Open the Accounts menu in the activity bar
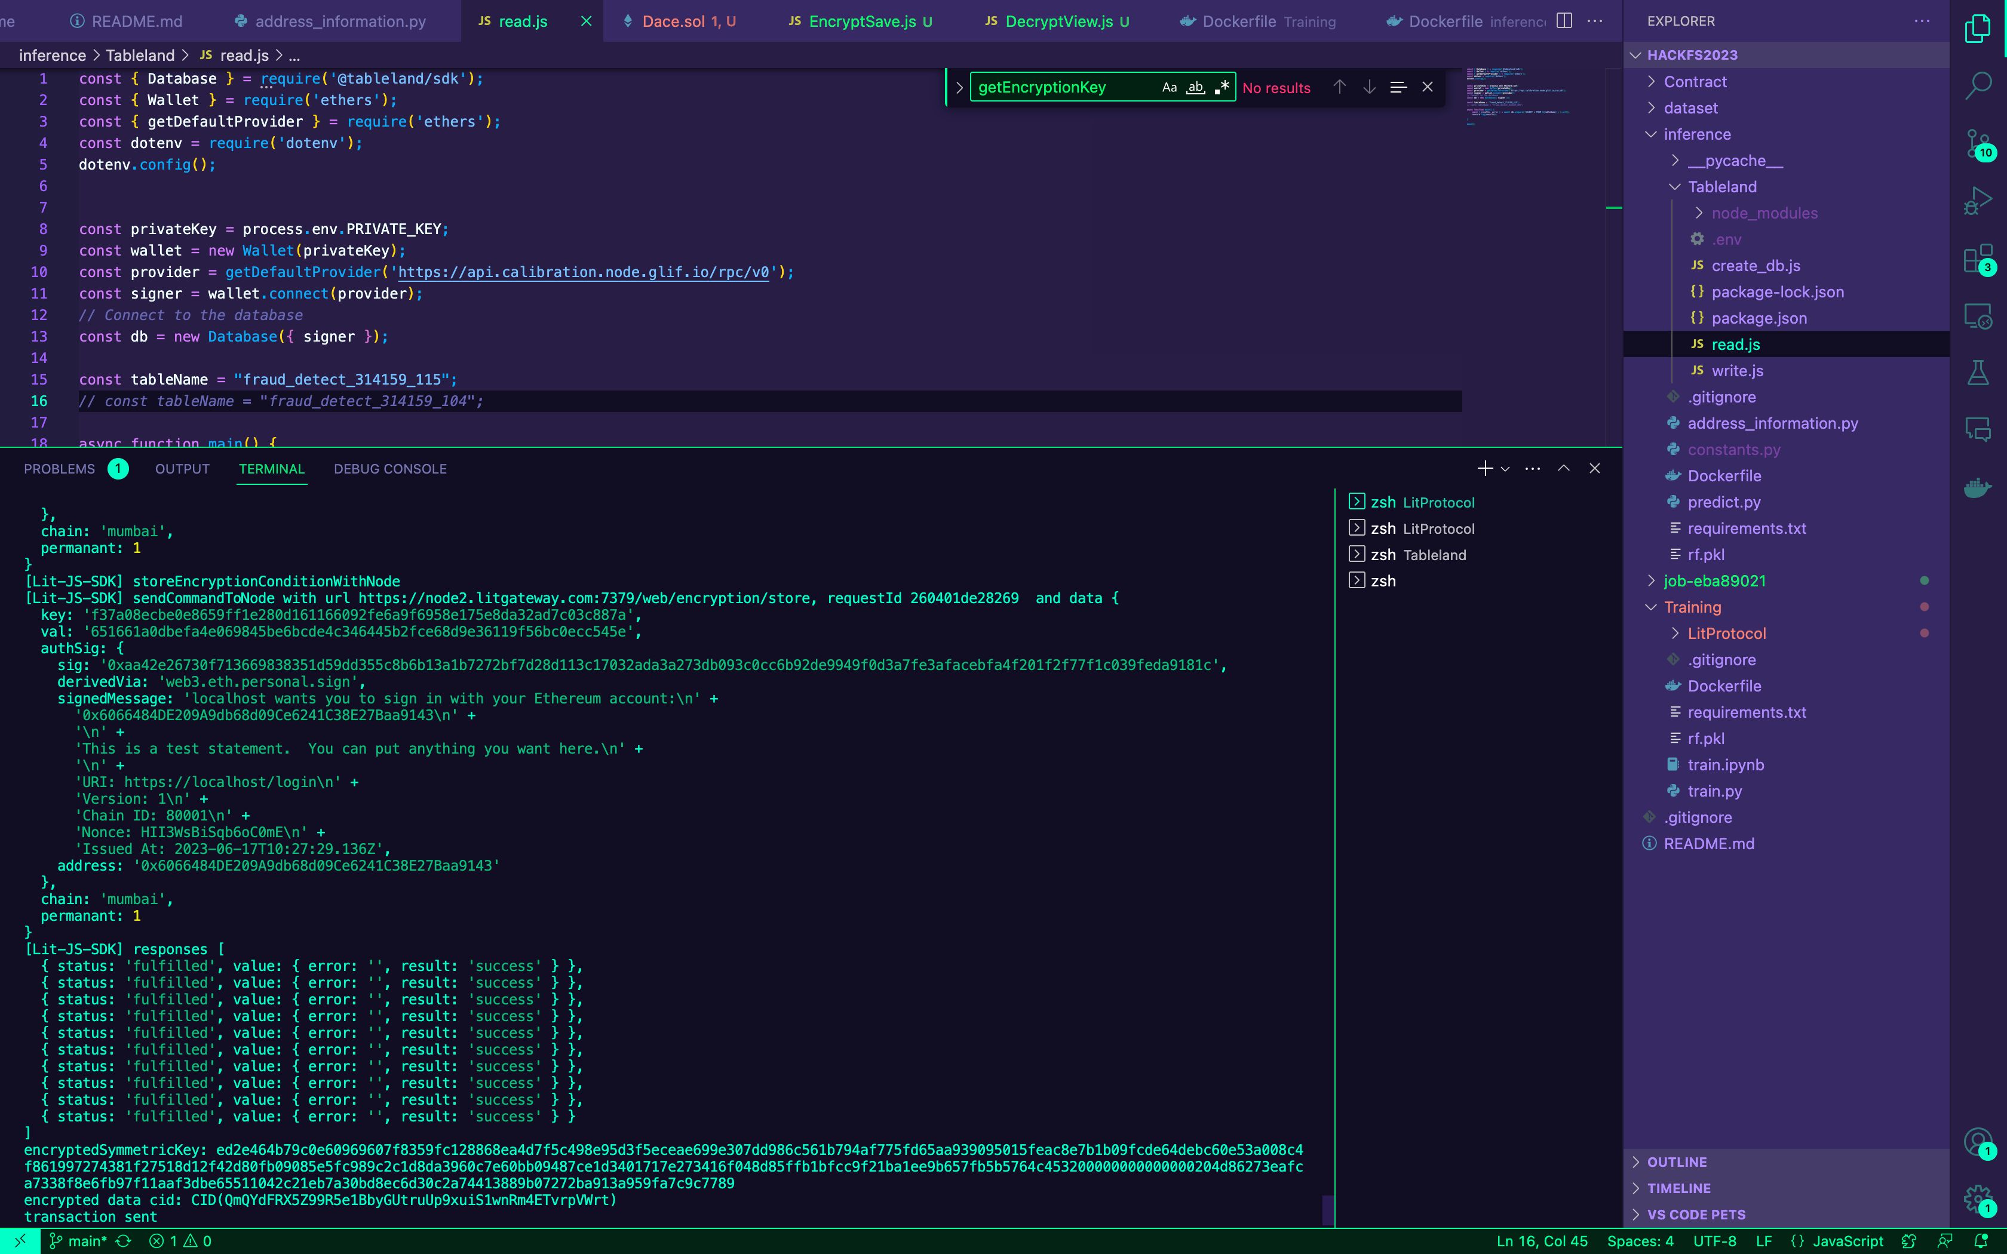The height and width of the screenshot is (1254, 2007). pyautogui.click(x=1978, y=1142)
